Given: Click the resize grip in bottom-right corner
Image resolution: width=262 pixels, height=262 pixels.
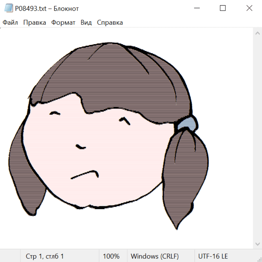Looking at the screenshot, I should point(259,259).
